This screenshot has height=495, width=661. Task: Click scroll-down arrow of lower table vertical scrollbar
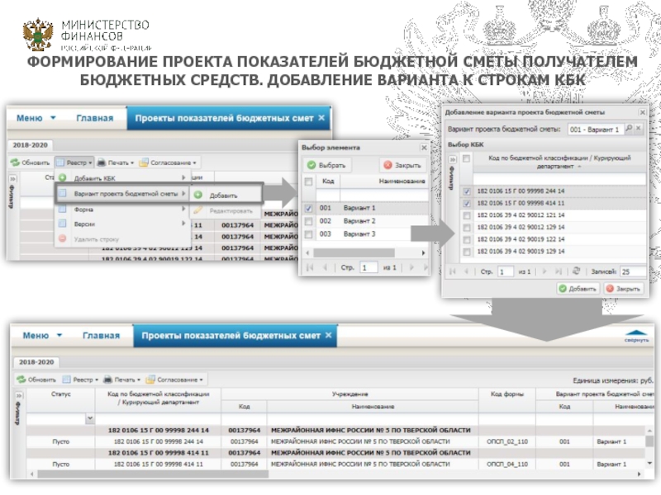[649, 464]
